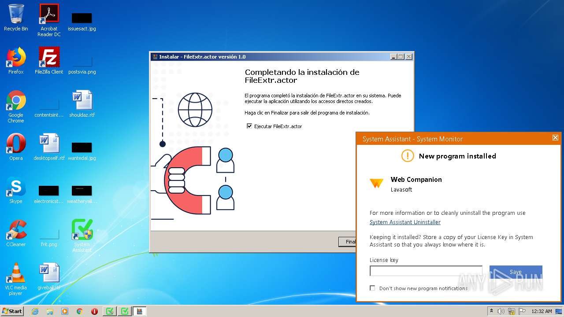Click the clock showing 12:32 AM
Image resolution: width=564 pixels, height=317 pixels.
(x=542, y=311)
